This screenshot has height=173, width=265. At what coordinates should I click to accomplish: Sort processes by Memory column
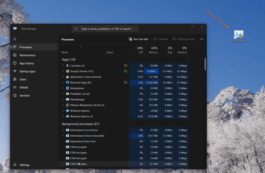click(151, 50)
